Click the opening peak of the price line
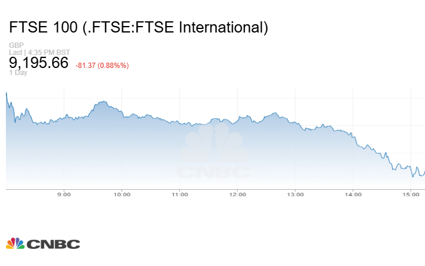 click(x=6, y=93)
